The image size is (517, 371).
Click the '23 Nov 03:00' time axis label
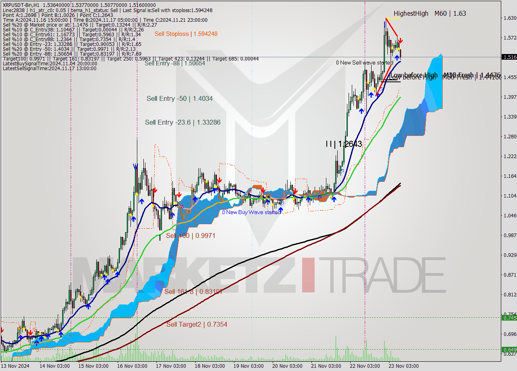tap(403, 366)
